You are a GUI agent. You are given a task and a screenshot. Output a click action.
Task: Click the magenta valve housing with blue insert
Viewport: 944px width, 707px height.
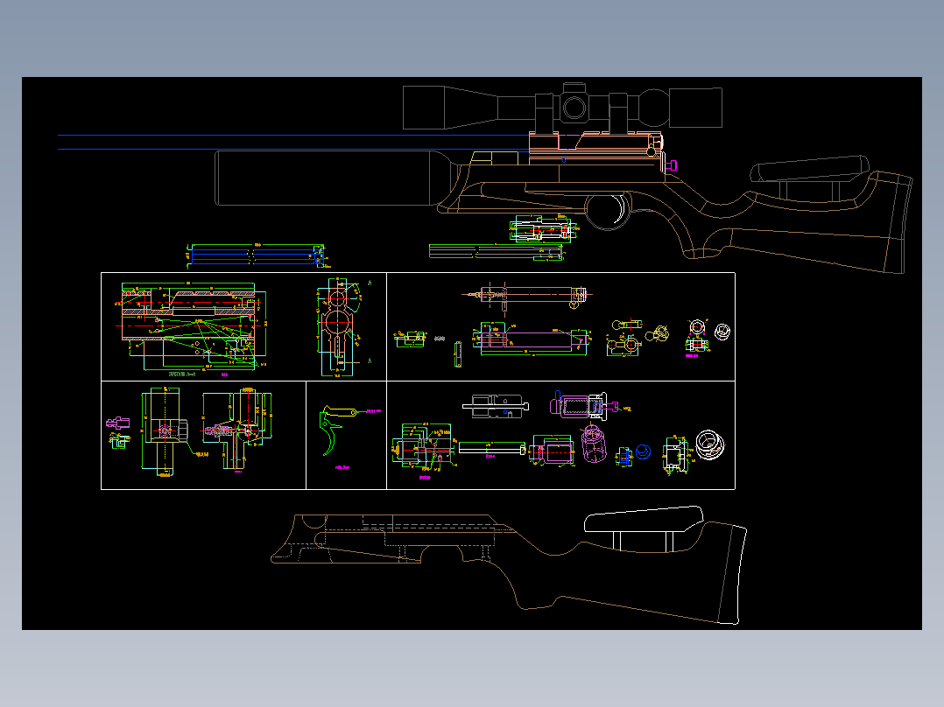[584, 405]
